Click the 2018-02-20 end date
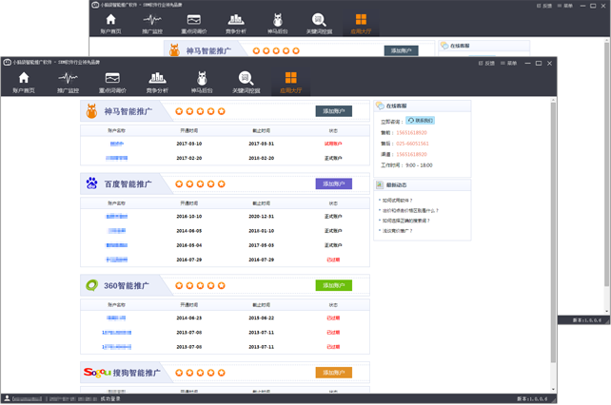This screenshot has height=405, width=611. coord(261,158)
